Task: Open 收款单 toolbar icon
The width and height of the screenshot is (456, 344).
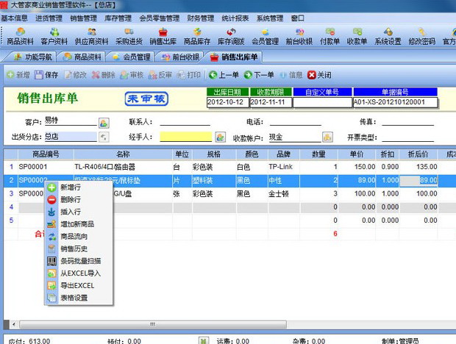Action: point(357,36)
